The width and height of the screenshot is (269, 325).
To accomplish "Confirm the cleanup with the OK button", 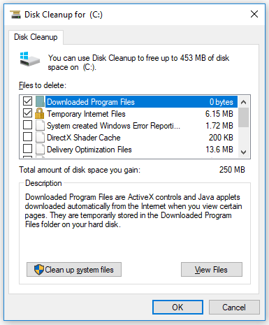I will click(177, 308).
